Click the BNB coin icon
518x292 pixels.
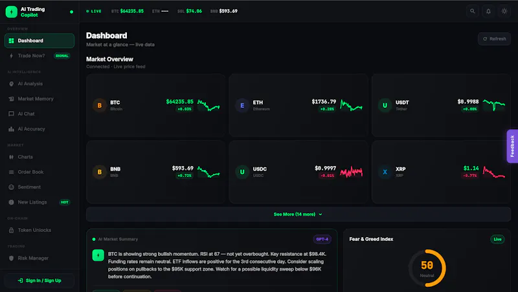click(100, 172)
